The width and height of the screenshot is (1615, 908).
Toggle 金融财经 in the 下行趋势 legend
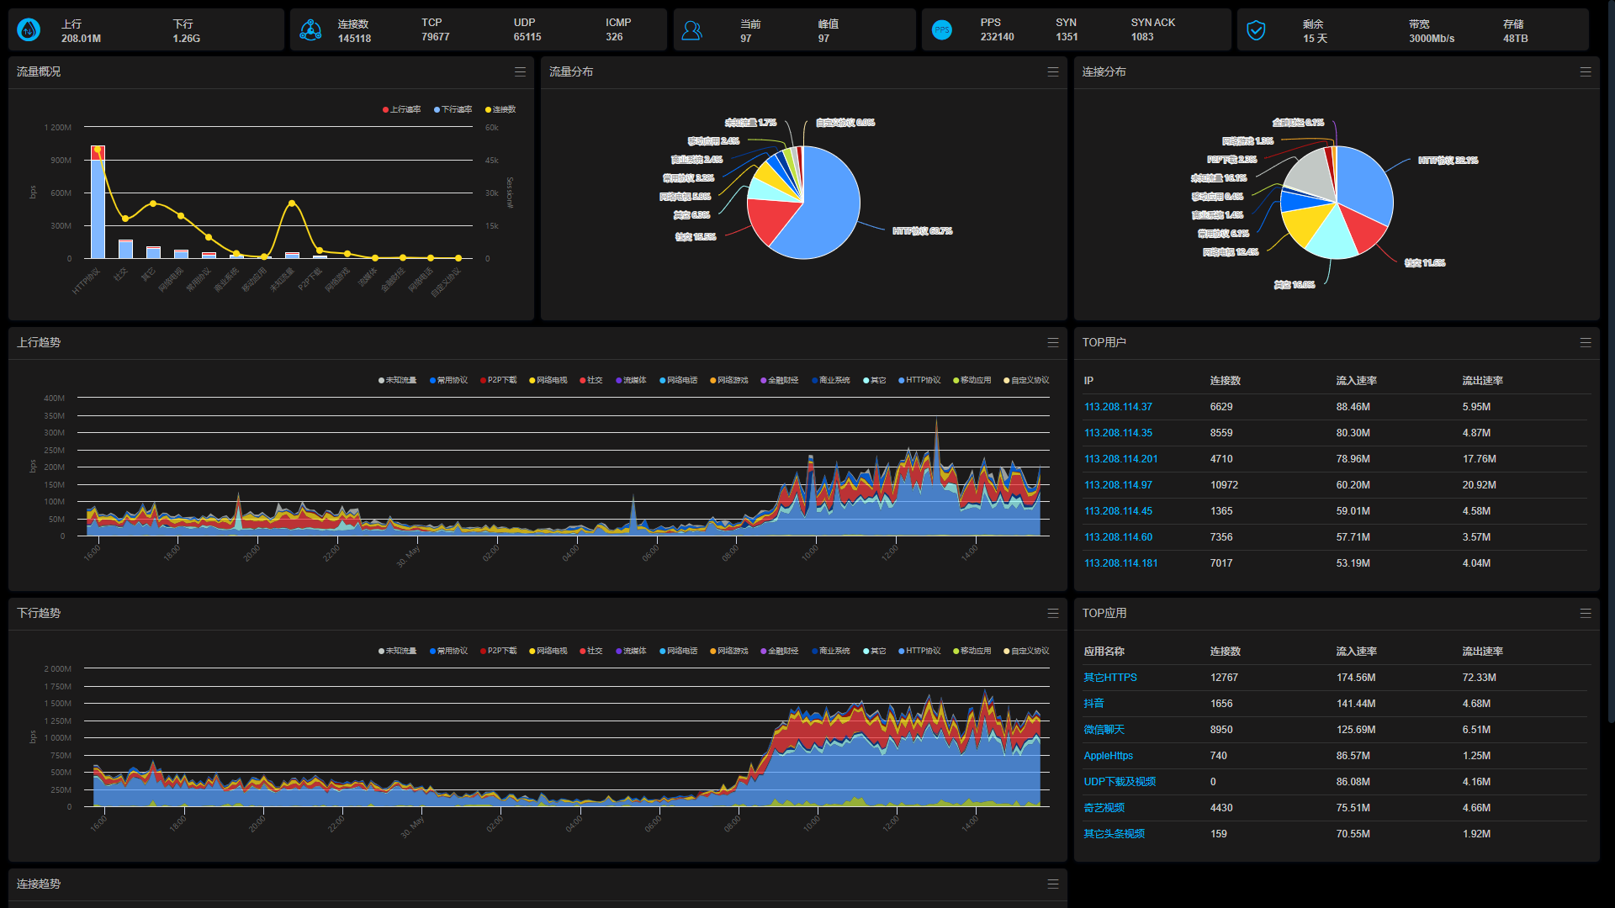(780, 652)
